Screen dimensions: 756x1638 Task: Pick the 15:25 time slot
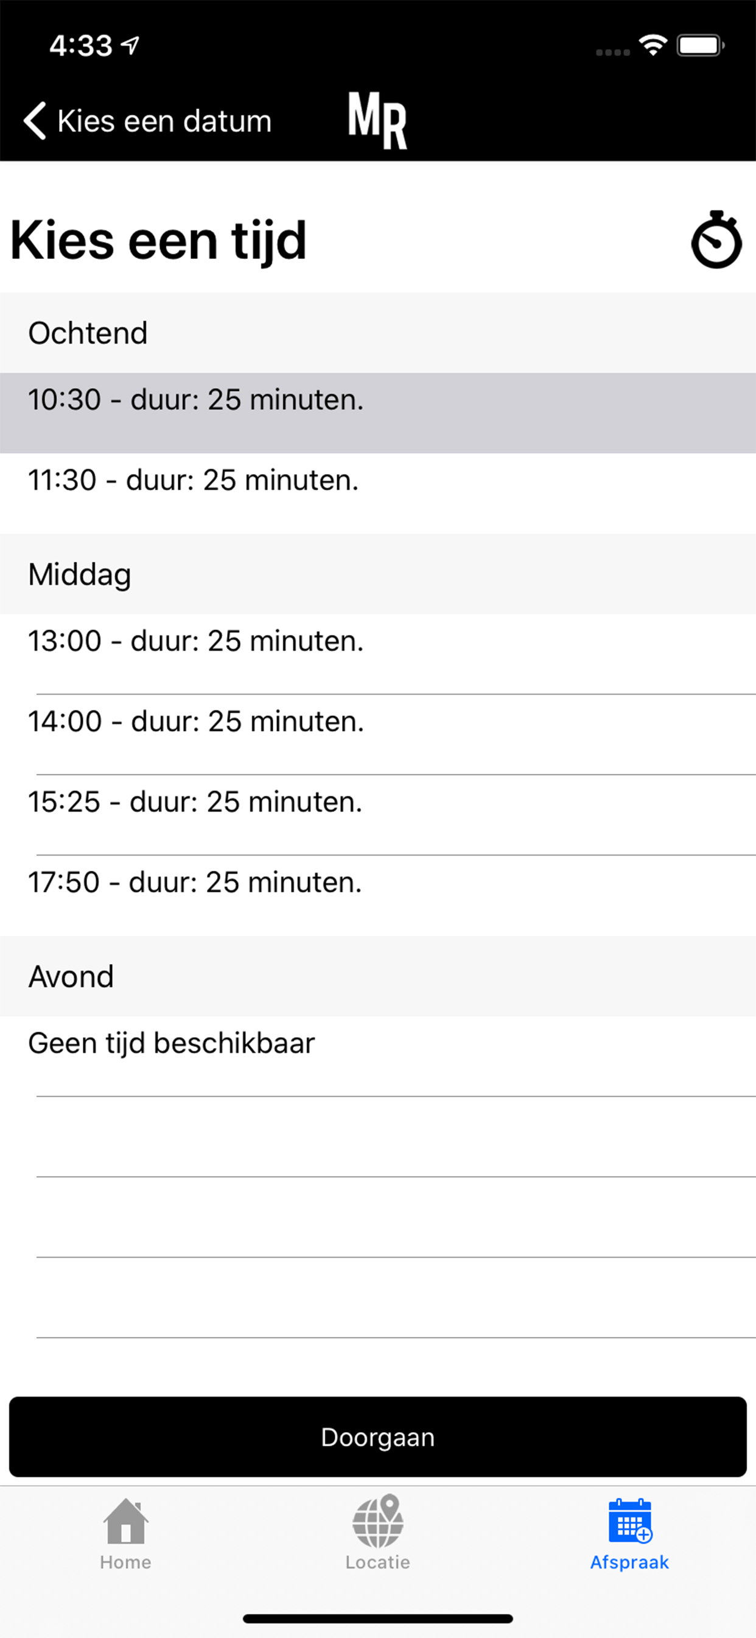pyautogui.click(x=378, y=815)
